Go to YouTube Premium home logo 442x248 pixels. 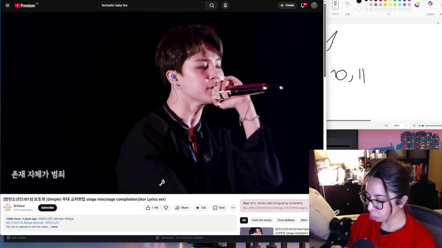[25, 5]
